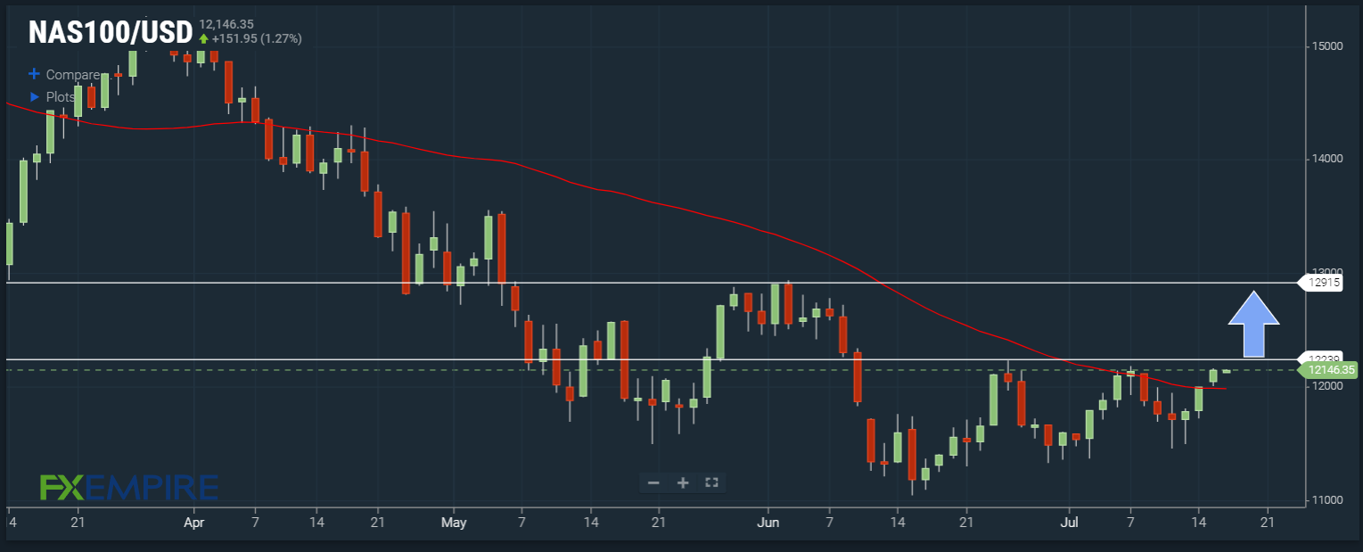1363x552 pixels.
Task: Click the 12915 price level label
Action: 1320,283
